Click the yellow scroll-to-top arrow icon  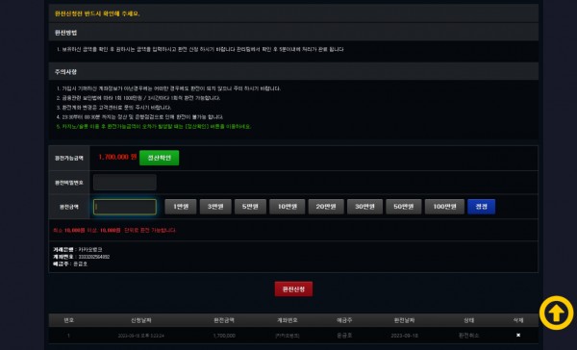pos(556,312)
